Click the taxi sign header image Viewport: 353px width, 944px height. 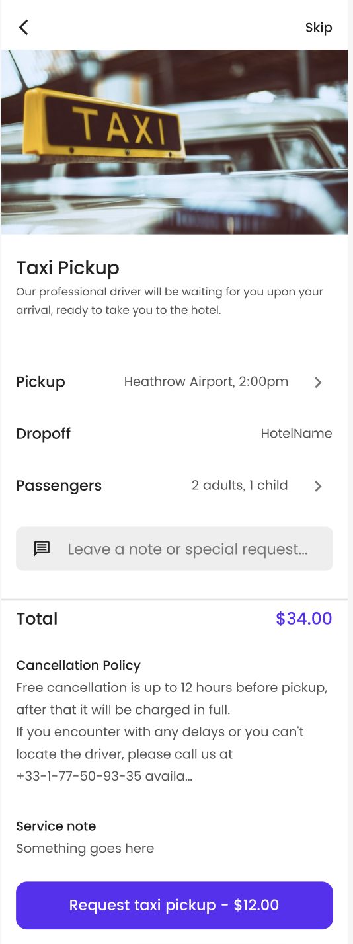point(175,142)
